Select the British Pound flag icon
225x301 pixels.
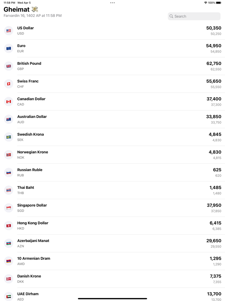[9, 66]
